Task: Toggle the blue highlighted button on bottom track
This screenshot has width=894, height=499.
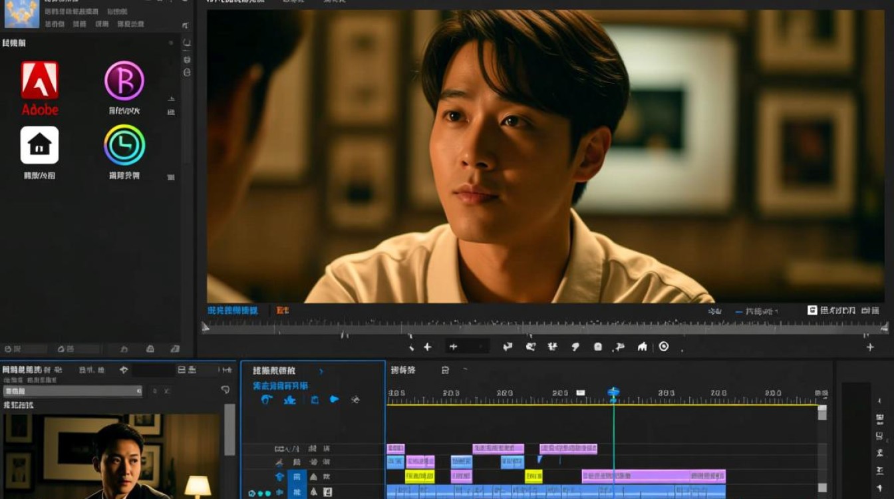Action: coord(295,492)
